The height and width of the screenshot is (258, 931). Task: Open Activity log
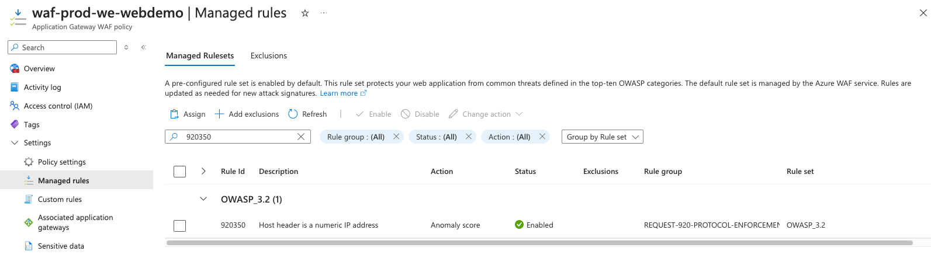click(42, 87)
